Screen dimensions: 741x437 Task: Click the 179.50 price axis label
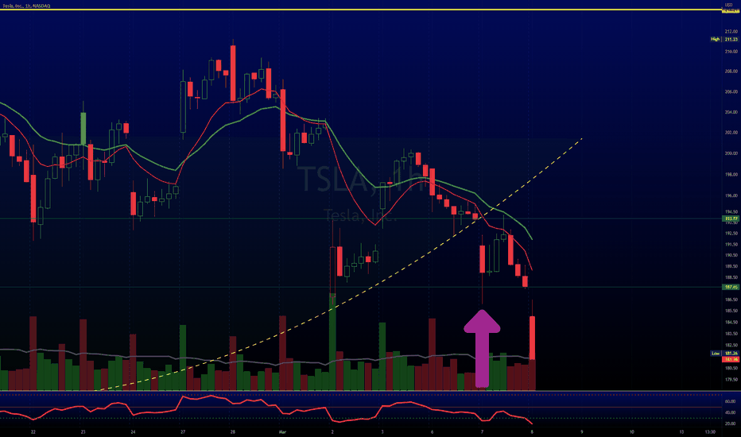731,379
